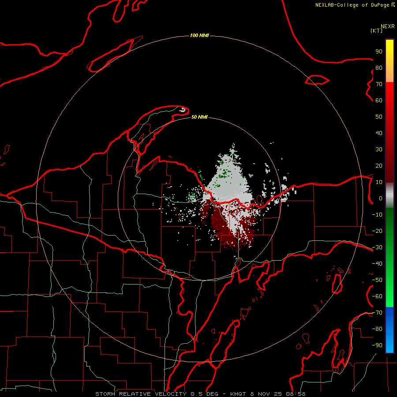This screenshot has height=397, width=397.
Task: Click the 30 value on velocity scale
Action: tap(379, 150)
